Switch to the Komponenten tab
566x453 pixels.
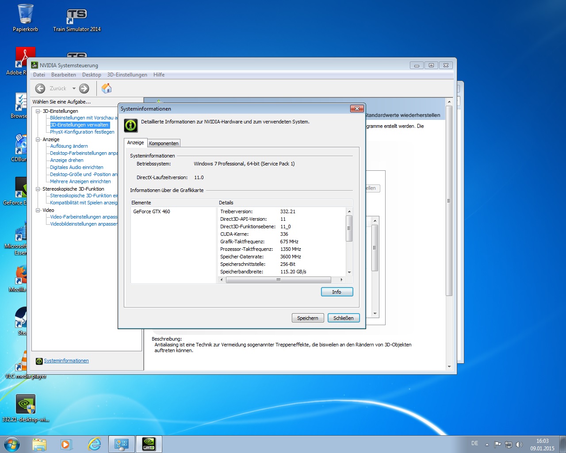point(164,143)
